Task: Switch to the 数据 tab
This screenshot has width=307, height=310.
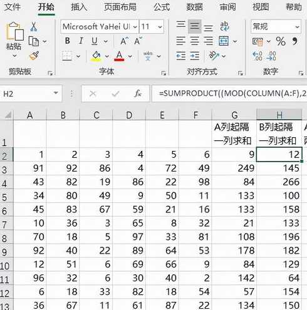Action: (x=194, y=7)
